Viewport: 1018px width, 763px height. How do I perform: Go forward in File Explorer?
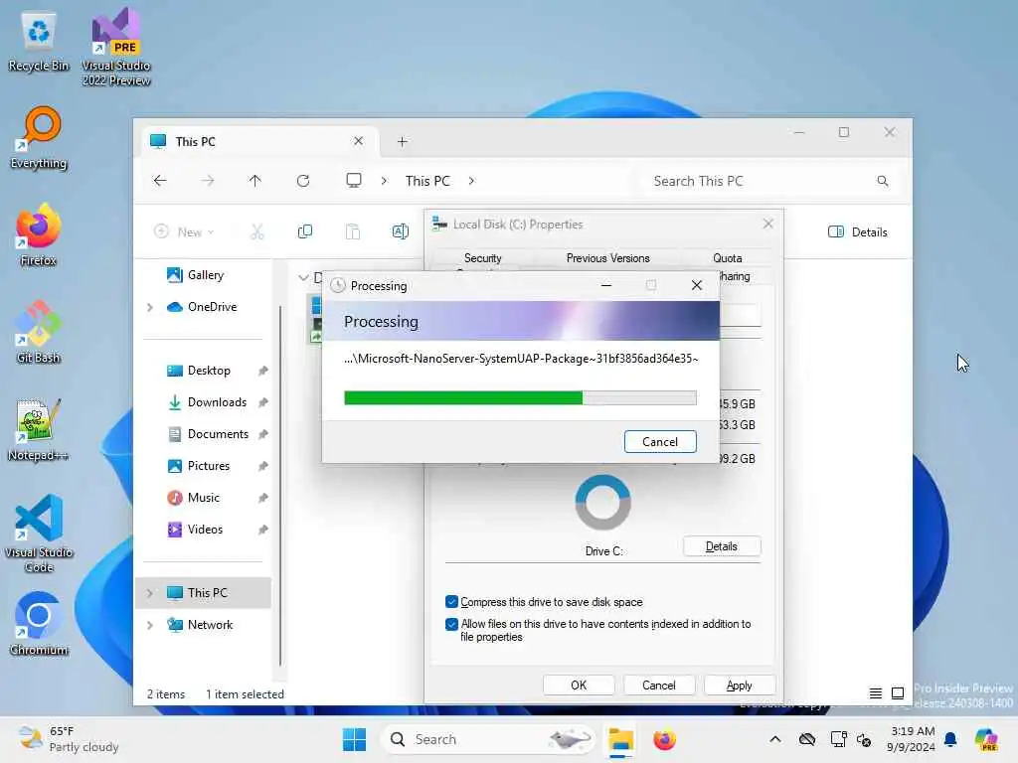[x=208, y=181]
